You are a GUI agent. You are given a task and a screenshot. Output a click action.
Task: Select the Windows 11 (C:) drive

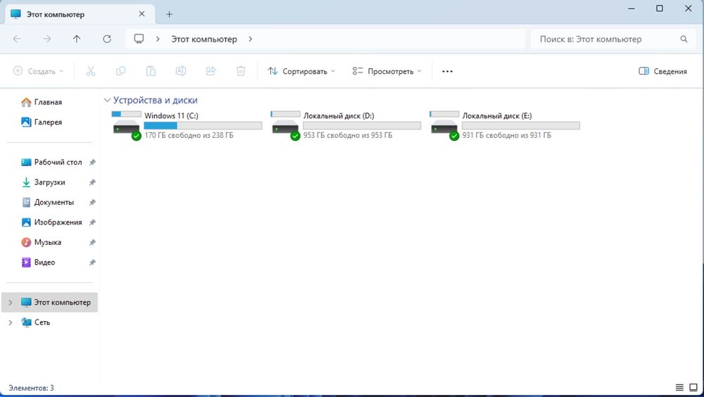pyautogui.click(x=187, y=125)
